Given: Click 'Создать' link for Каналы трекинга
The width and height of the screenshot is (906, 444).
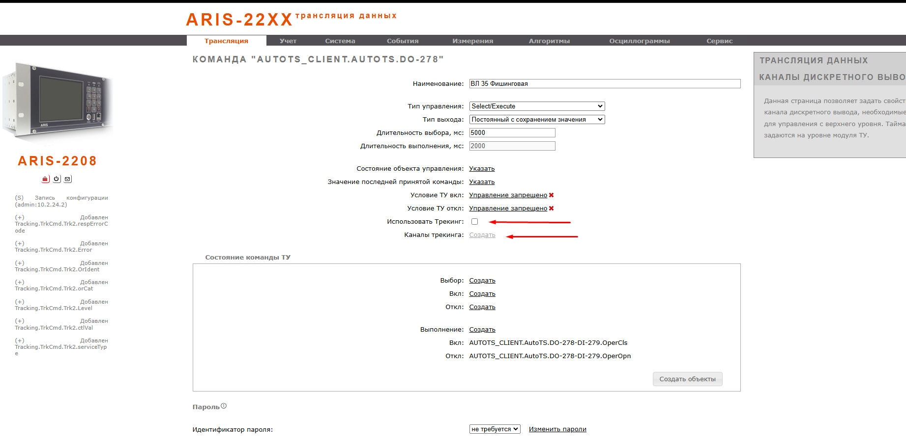Looking at the screenshot, I should [482, 235].
